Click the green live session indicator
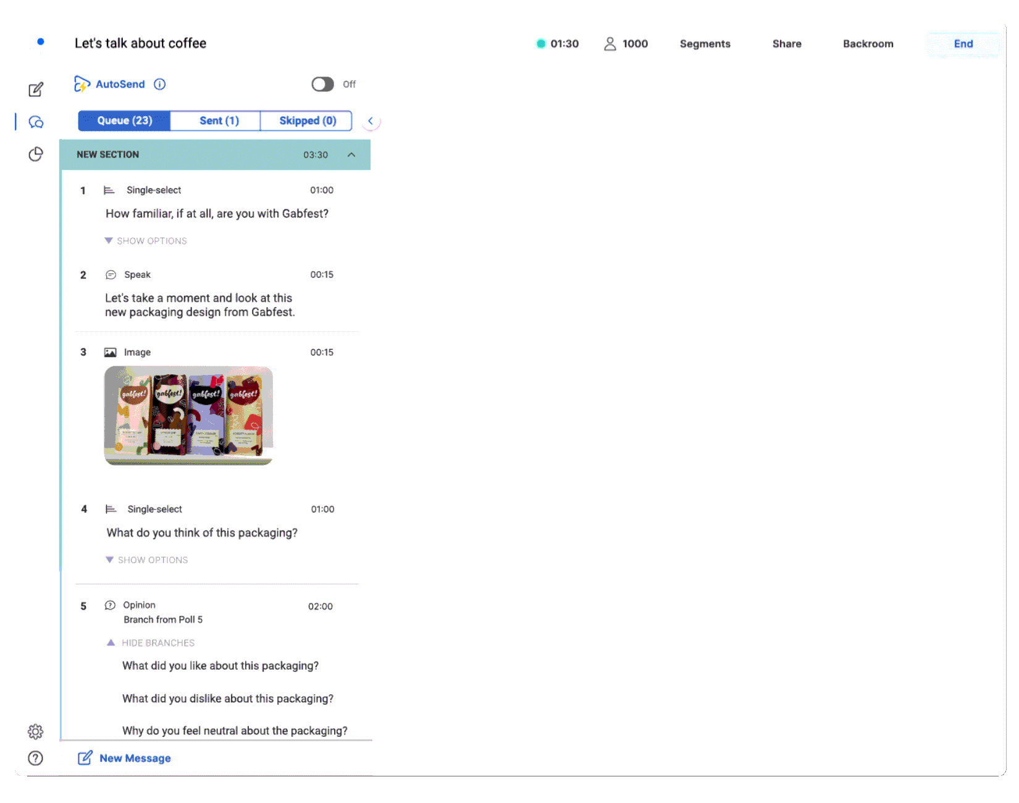 coord(541,44)
